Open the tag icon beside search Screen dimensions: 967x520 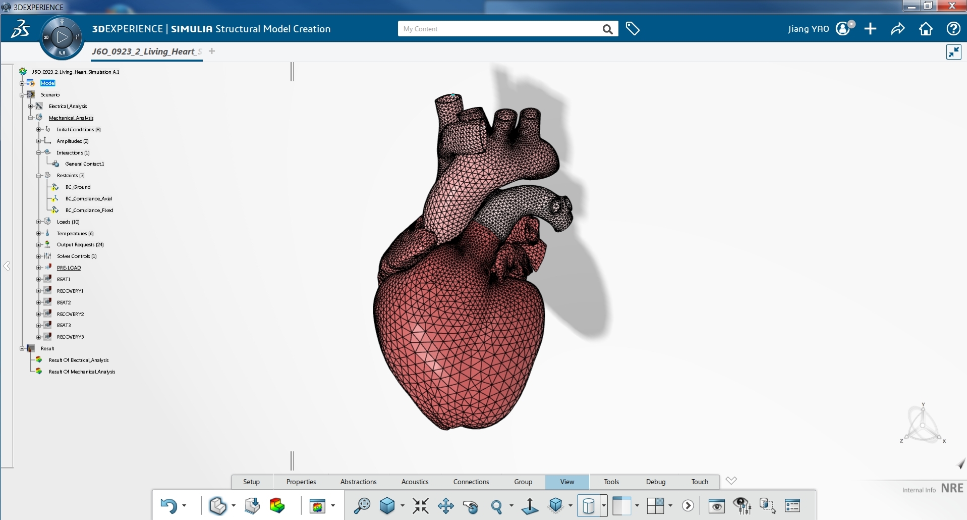click(633, 29)
